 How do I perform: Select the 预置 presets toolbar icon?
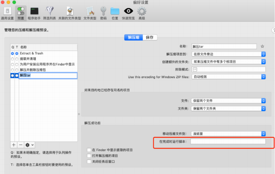pyautogui.click(x=21, y=13)
